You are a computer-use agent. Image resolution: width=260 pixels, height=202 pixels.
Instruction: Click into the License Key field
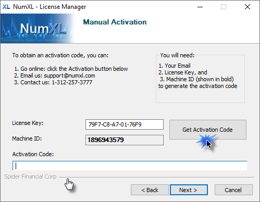pyautogui.click(x=125, y=124)
